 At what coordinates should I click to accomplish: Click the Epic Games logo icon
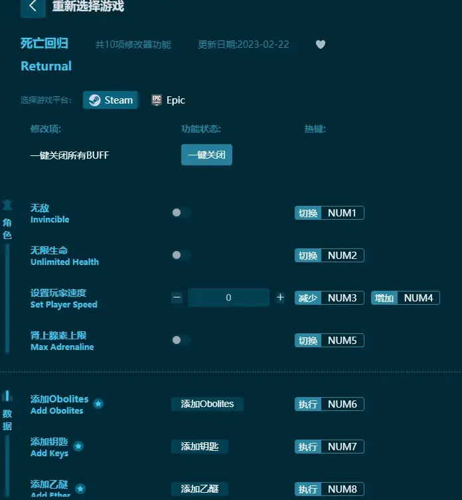pos(157,100)
